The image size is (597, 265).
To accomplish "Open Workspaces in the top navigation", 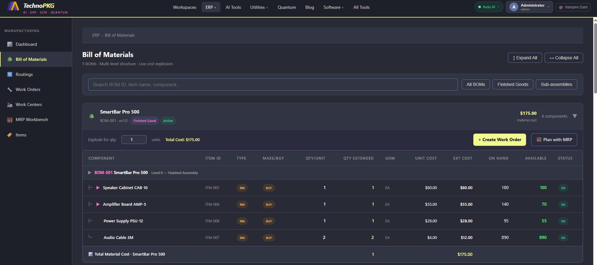I will [185, 7].
